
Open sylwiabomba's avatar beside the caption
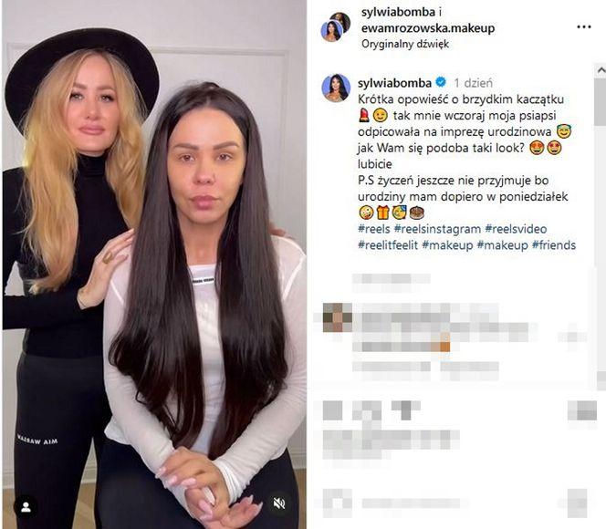[x=336, y=88]
